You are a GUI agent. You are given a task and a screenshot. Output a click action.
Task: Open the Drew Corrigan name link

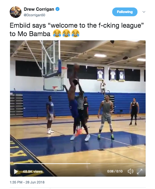pos(39,9)
